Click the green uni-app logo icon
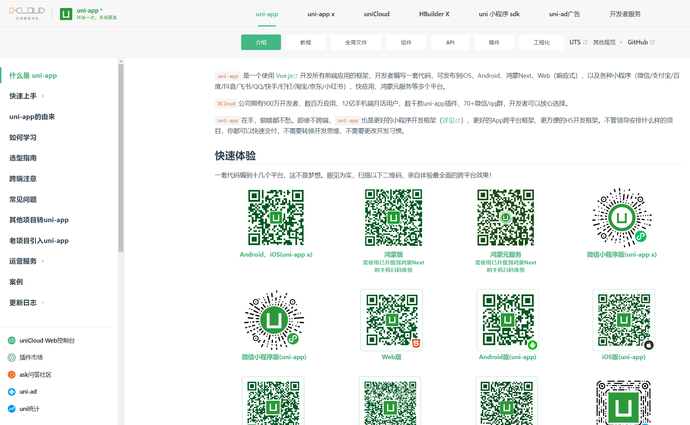The height and width of the screenshot is (425, 690). pos(66,14)
